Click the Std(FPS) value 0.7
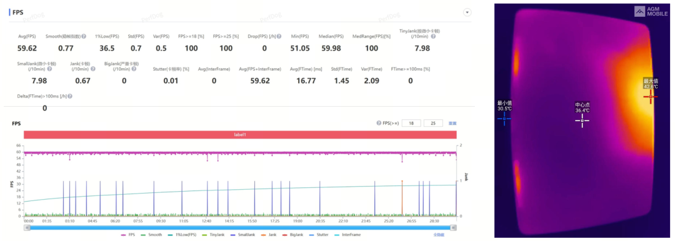The image size is (675, 241). click(x=136, y=48)
